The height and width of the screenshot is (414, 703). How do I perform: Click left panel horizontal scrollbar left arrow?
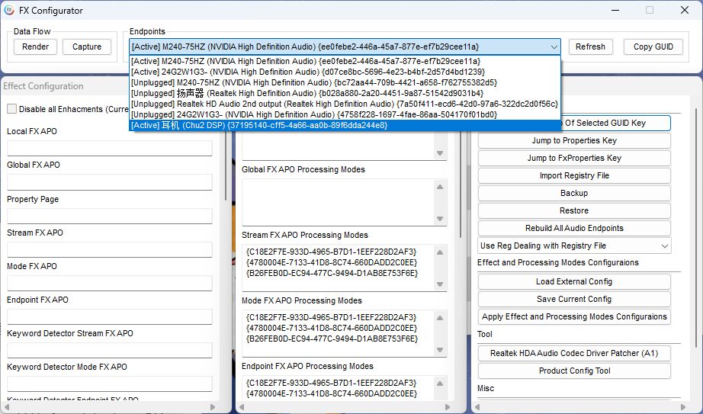pos(7,407)
